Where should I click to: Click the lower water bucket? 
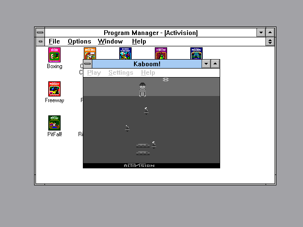coord(143,153)
